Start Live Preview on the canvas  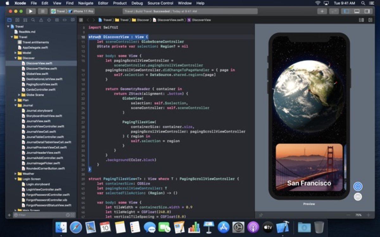358,186
